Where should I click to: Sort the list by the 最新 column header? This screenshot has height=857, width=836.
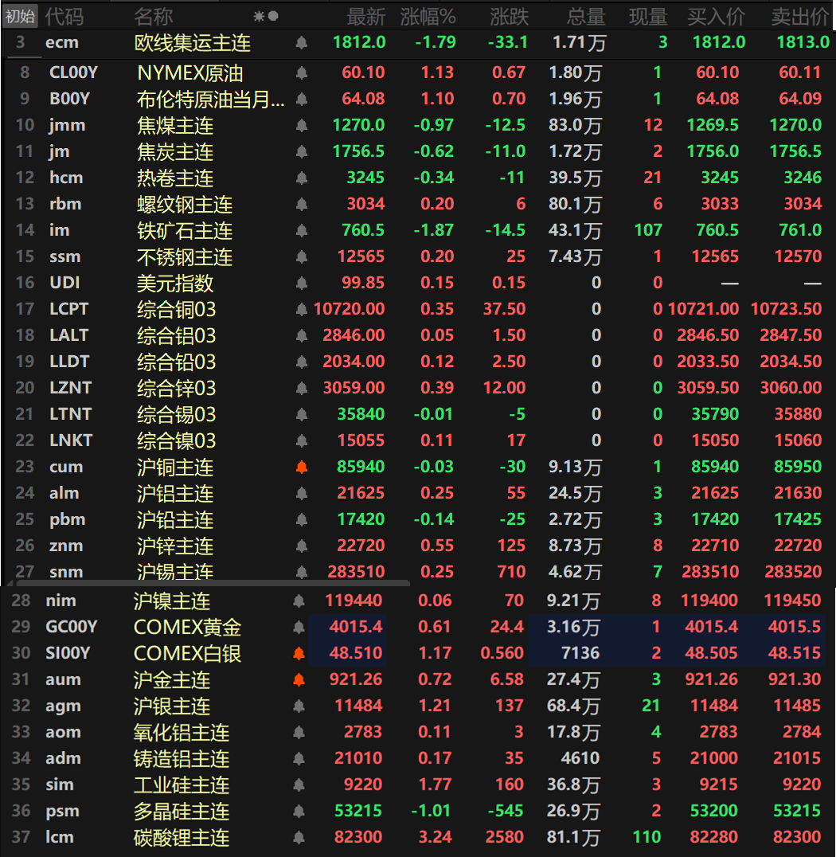coord(367,16)
